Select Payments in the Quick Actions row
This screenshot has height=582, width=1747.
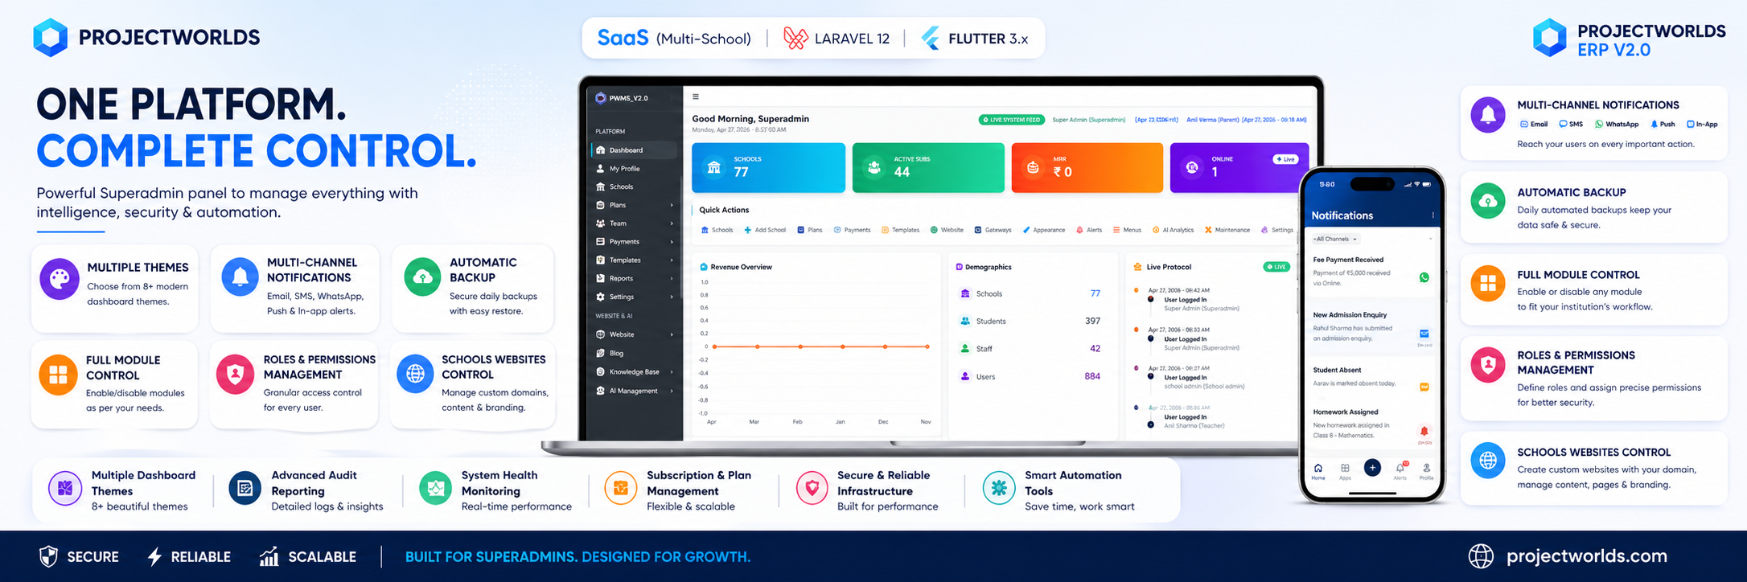click(852, 230)
